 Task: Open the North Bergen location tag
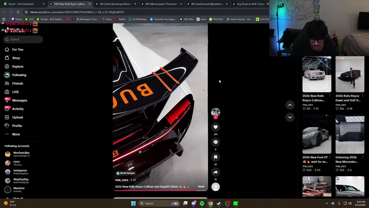tap(126, 173)
